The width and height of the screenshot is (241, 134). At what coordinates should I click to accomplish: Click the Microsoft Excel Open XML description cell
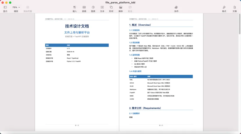pos(159,86)
